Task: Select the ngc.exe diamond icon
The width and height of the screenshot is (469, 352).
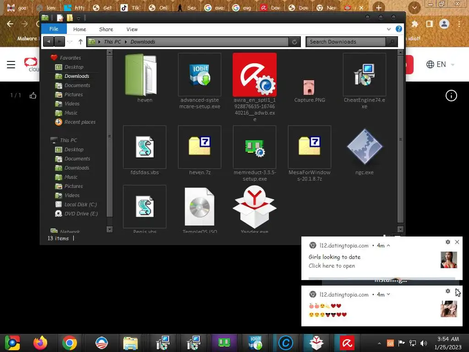Action: pos(364,147)
